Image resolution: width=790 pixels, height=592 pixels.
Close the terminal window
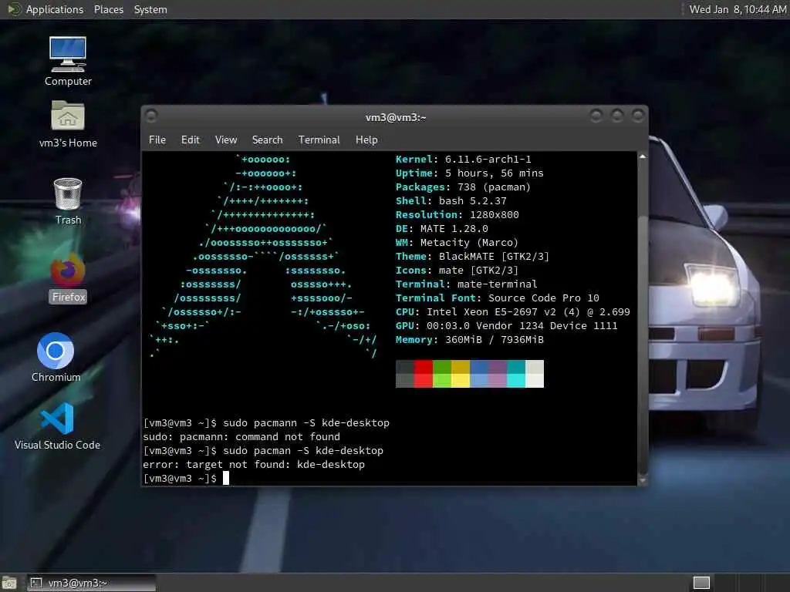(638, 116)
